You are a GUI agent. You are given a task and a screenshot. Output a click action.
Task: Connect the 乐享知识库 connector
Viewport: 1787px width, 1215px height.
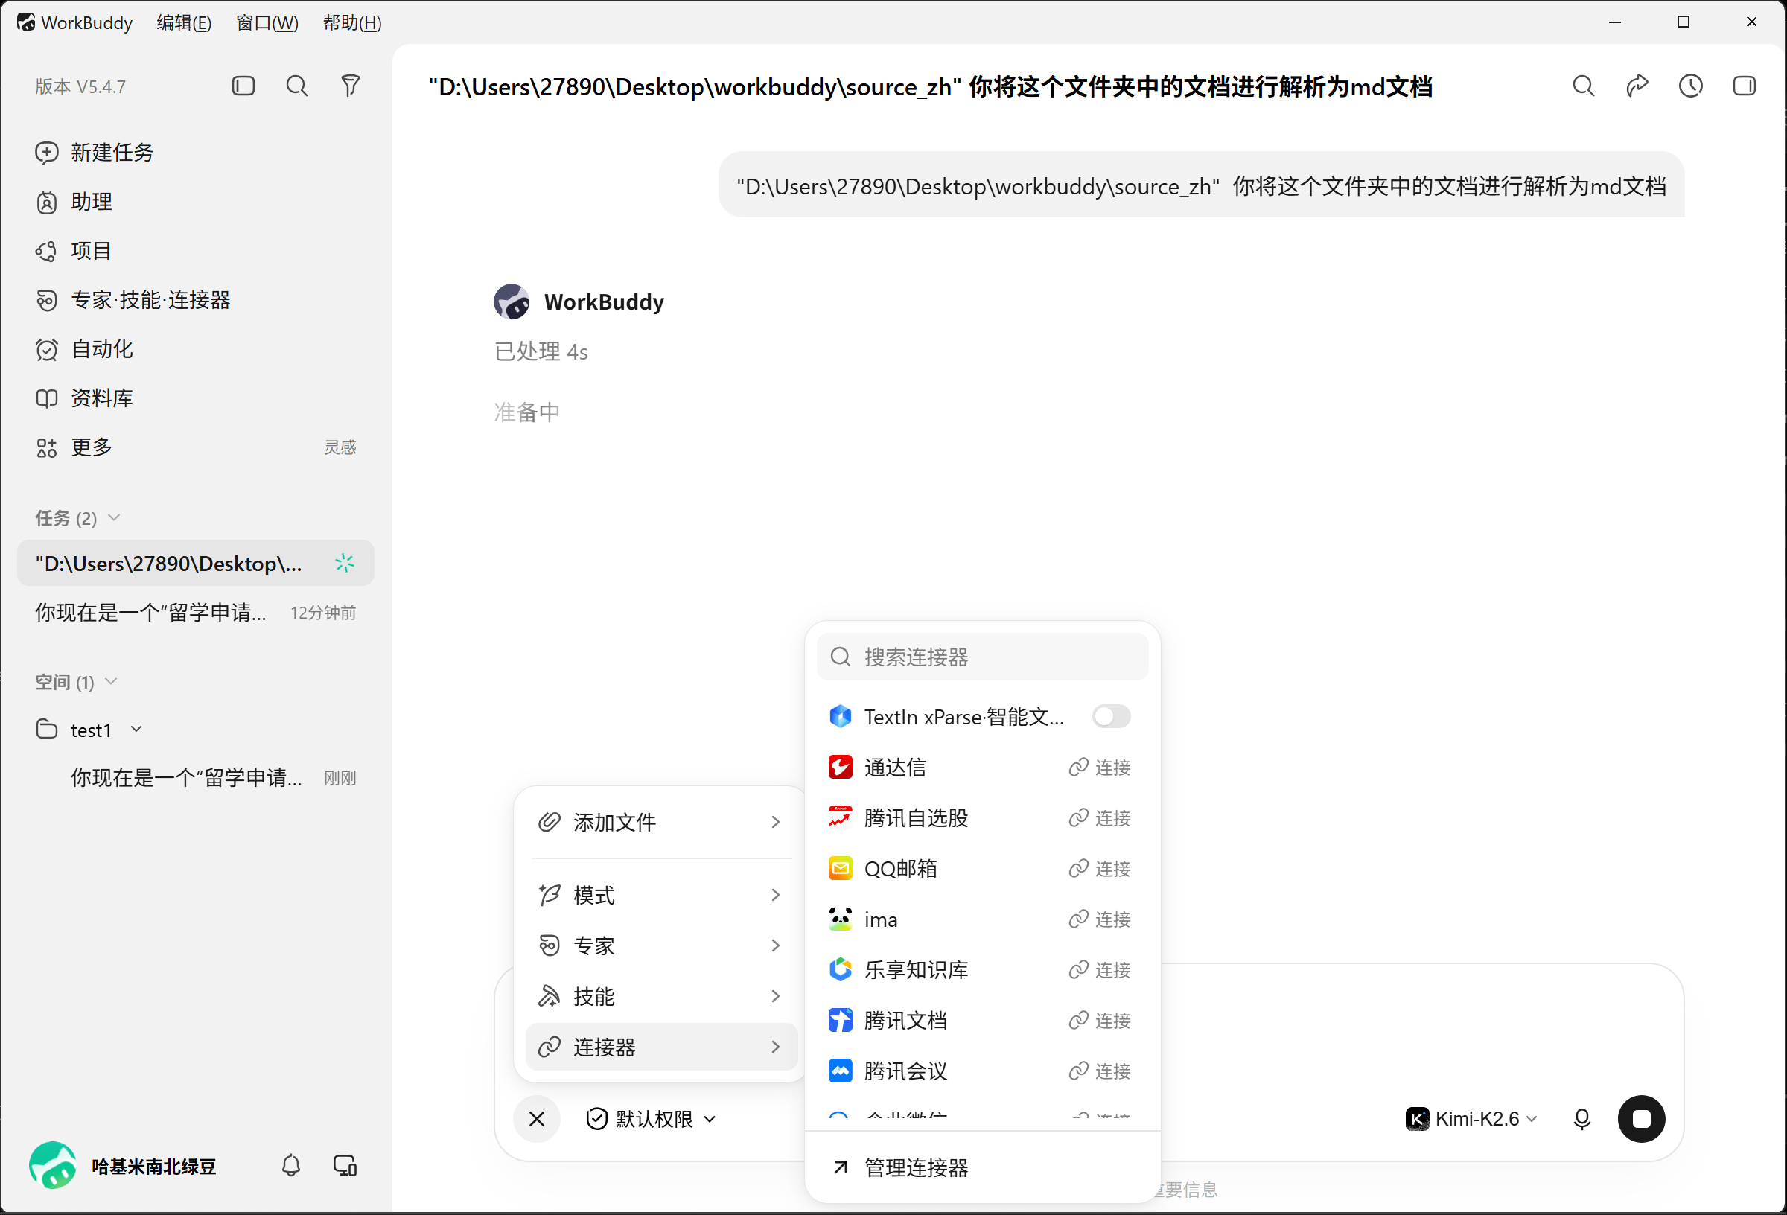(x=1100, y=970)
